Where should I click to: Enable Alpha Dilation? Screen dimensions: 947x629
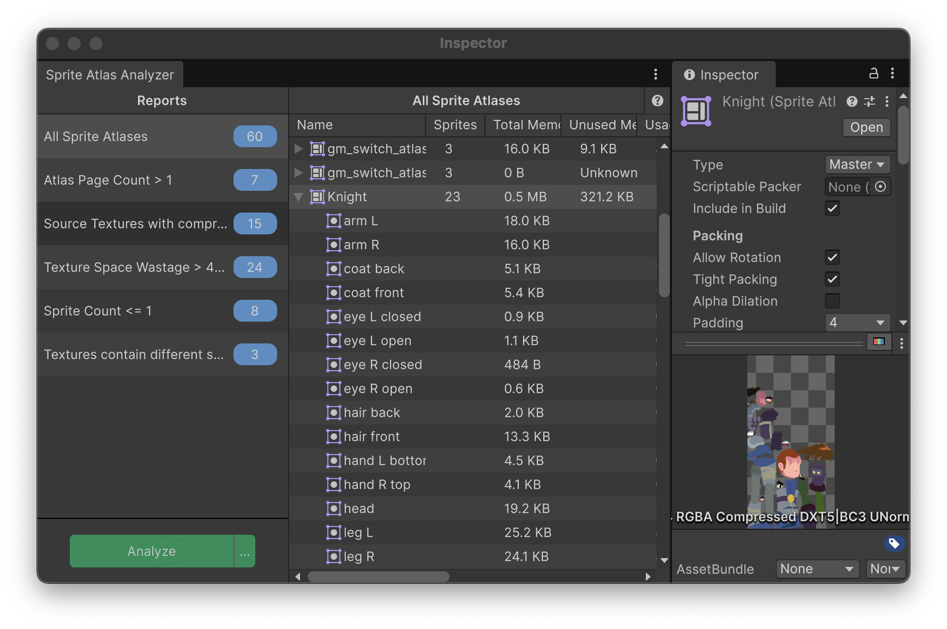pyautogui.click(x=832, y=301)
